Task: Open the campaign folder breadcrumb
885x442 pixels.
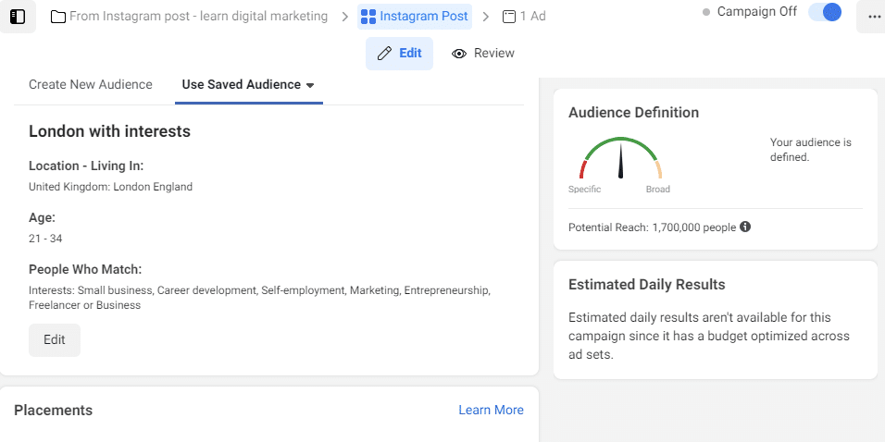Action: point(189,17)
